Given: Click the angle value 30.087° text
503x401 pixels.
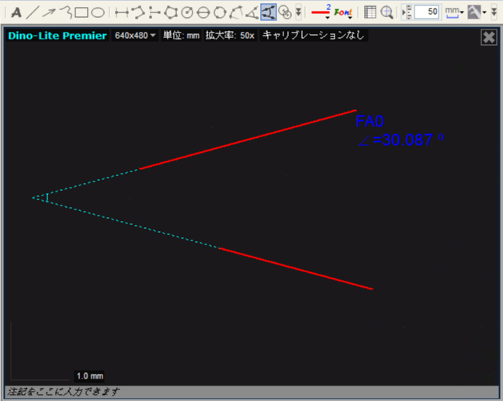Looking at the screenshot, I should 401,140.
